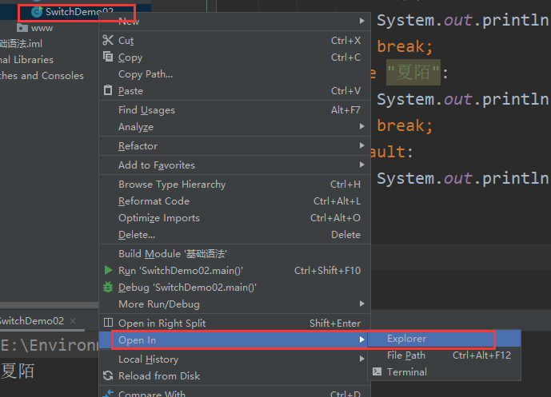551x397 pixels.
Task: Select Build Module '基础语法'
Action: 235,254
